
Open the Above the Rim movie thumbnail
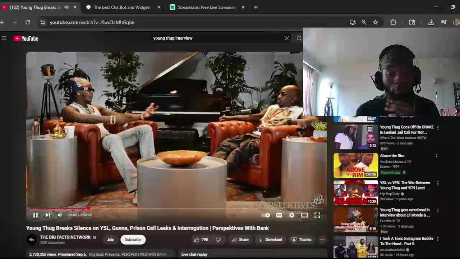click(356, 165)
